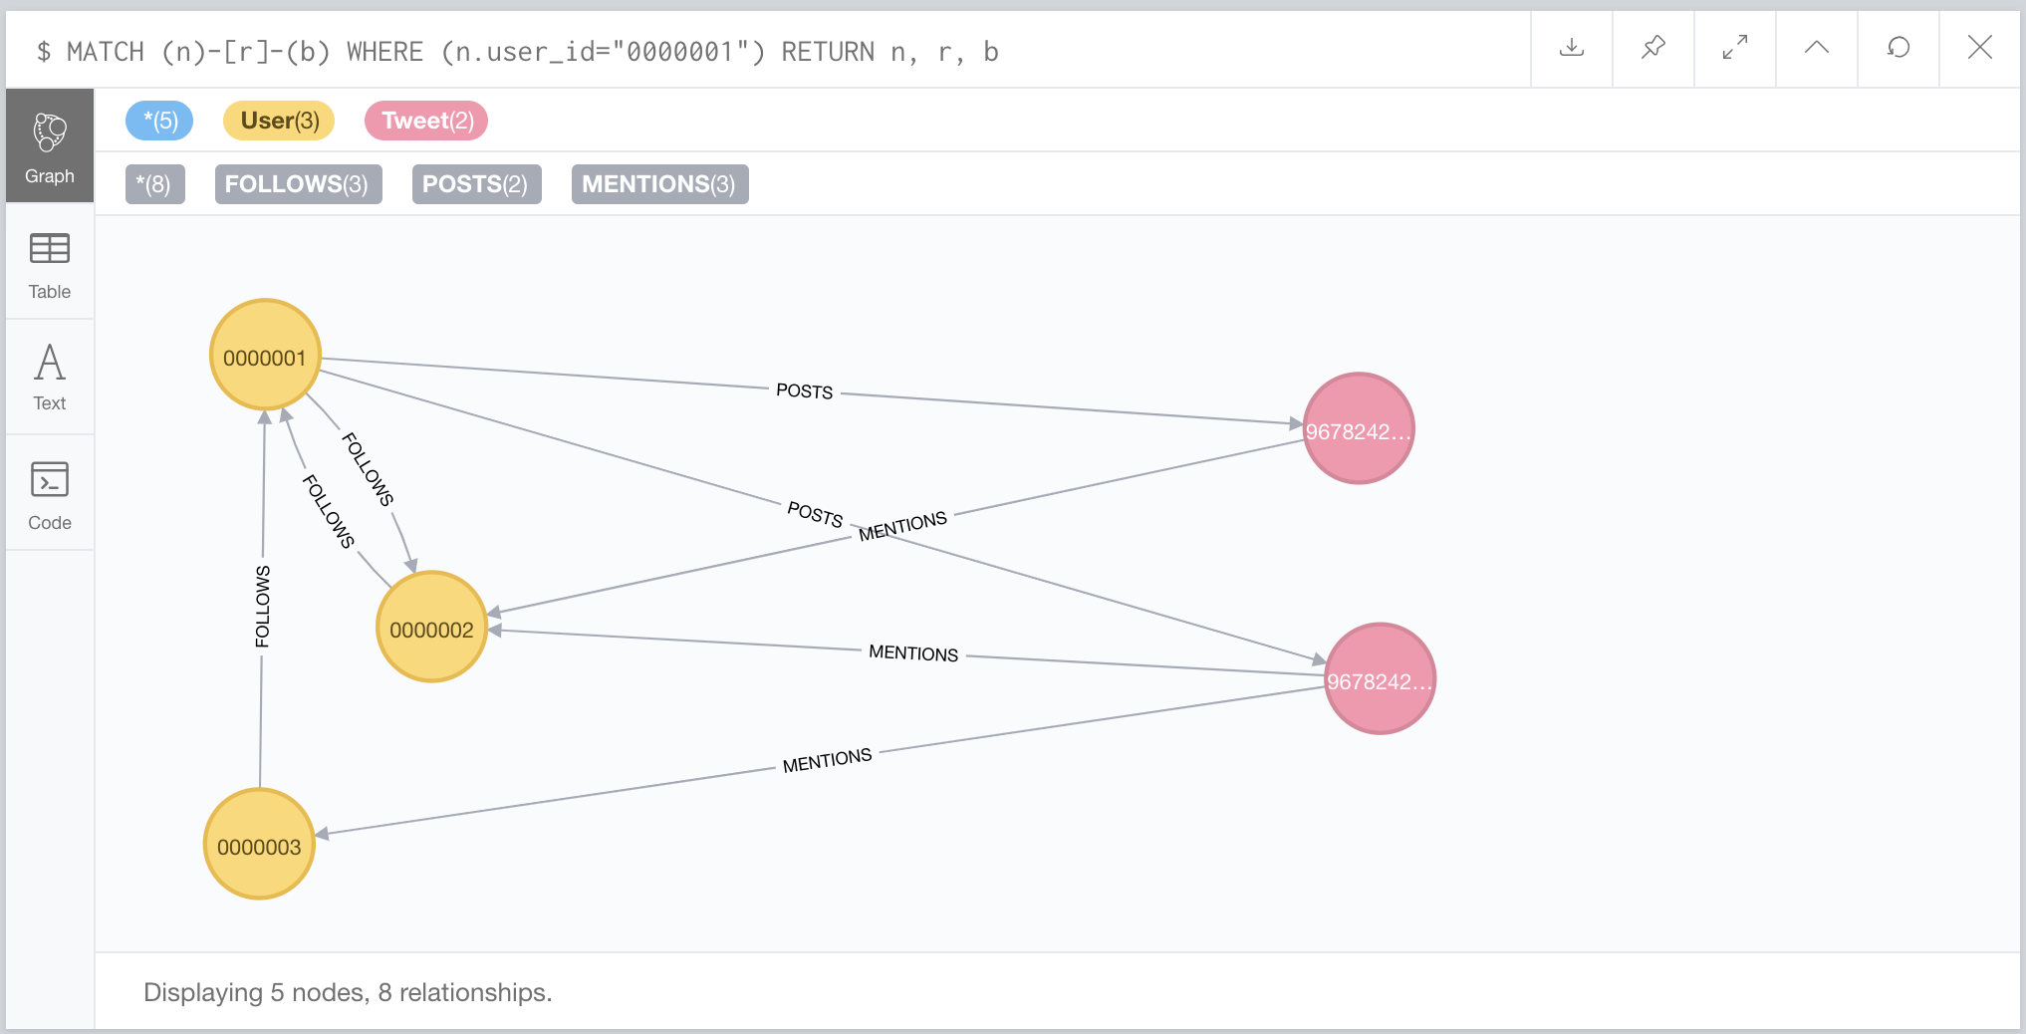Click the pink tweet node 9678242
This screenshot has height=1034, width=2026.
(x=1358, y=428)
